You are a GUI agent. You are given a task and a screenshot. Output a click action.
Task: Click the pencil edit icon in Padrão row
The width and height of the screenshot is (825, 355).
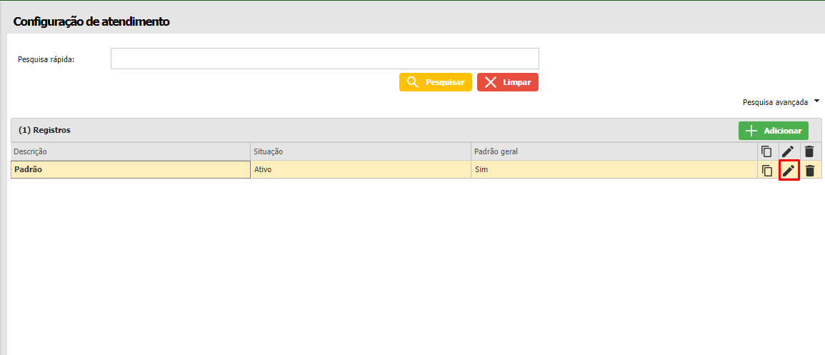(x=788, y=171)
